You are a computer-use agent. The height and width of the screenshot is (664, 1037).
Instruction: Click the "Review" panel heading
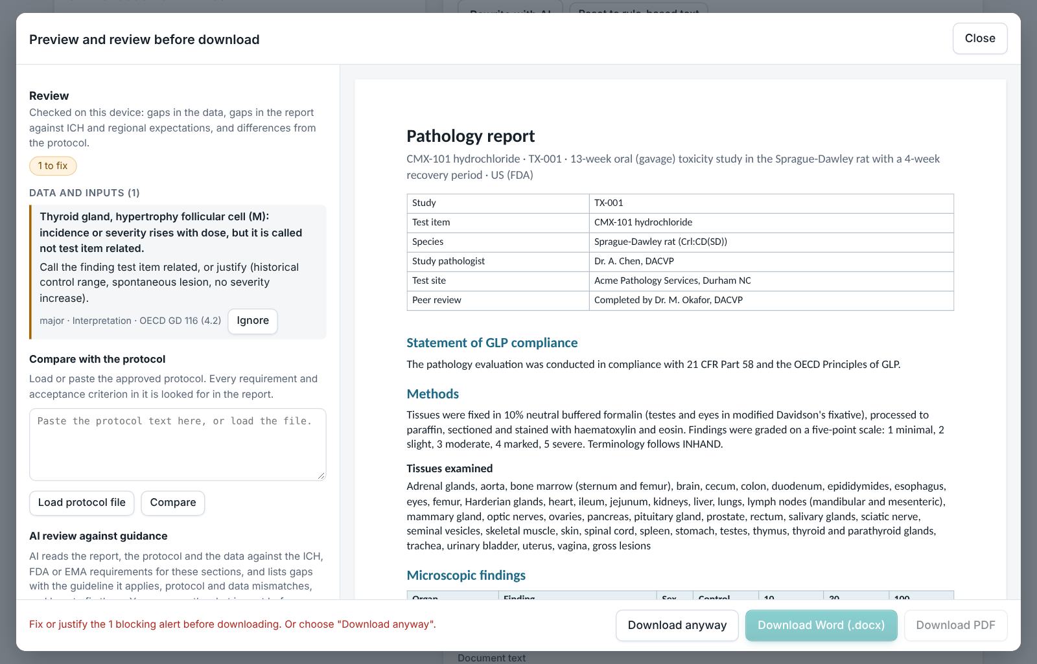click(x=49, y=96)
